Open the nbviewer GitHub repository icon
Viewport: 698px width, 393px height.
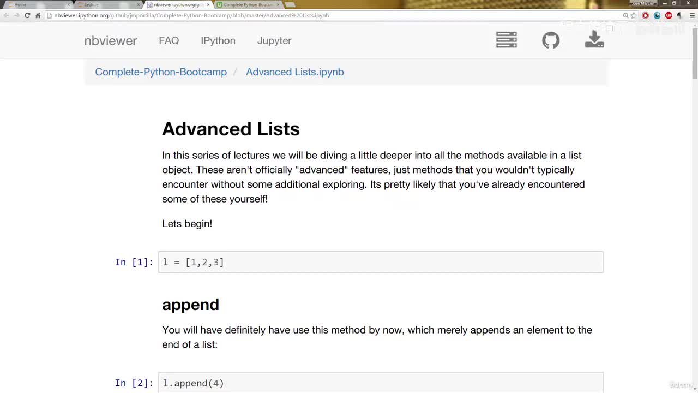[551, 40]
